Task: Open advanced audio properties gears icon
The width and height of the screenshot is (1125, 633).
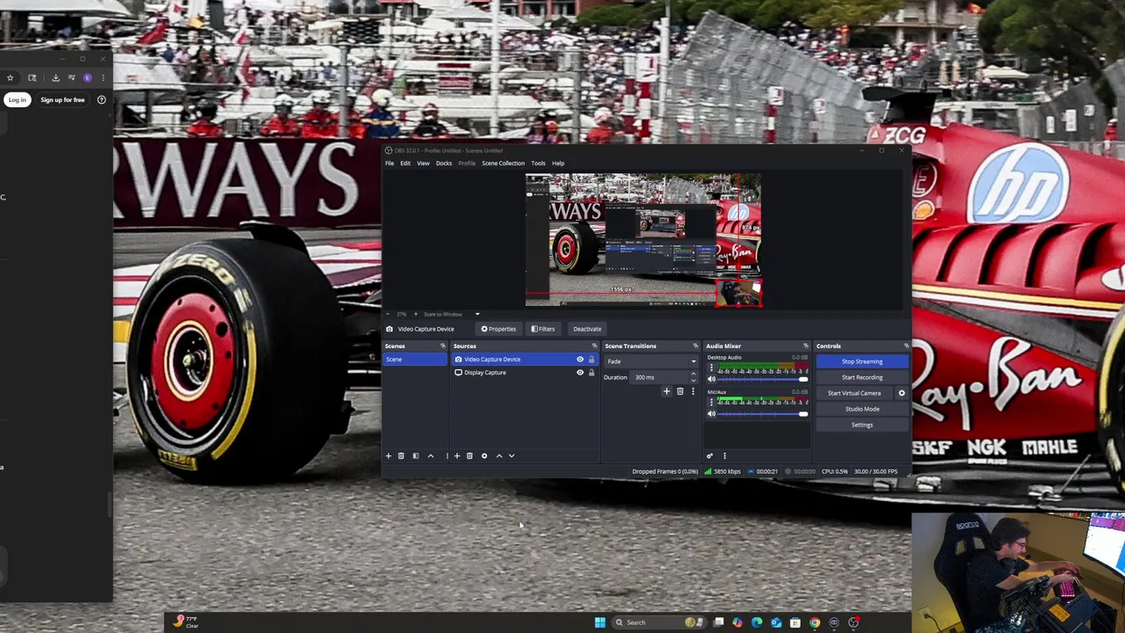Action: point(709,455)
